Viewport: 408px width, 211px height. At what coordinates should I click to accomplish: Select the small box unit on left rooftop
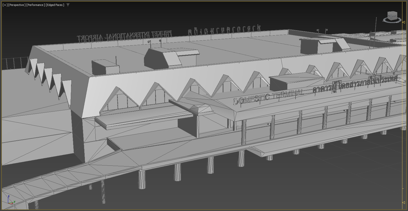click(105, 68)
